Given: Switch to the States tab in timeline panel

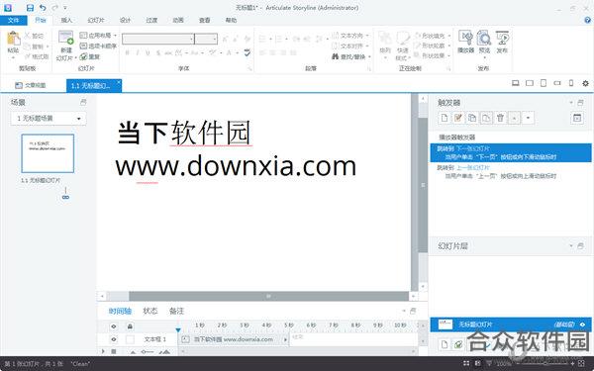Looking at the screenshot, I should pyautogui.click(x=150, y=311).
